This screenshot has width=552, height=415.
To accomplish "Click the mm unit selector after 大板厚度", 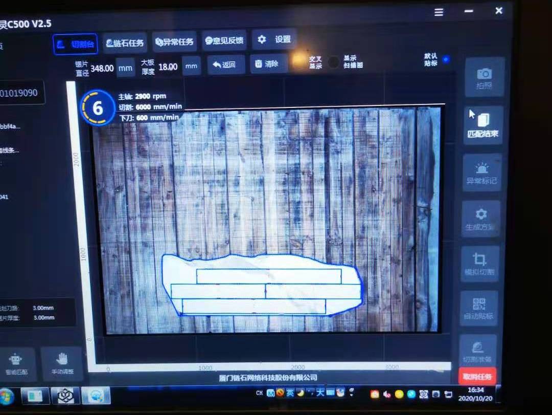I will point(191,66).
